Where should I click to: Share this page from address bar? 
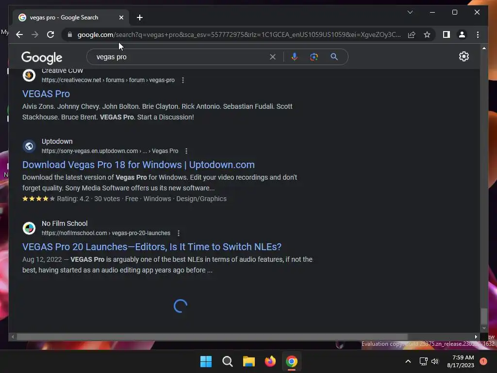click(412, 34)
